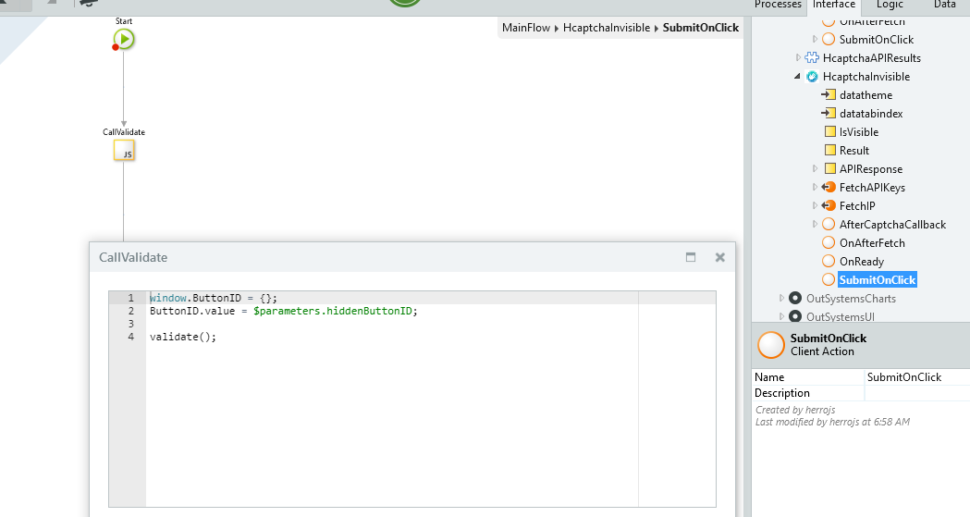
Task: Select the CallValidate JavaScript node
Action: (124, 152)
